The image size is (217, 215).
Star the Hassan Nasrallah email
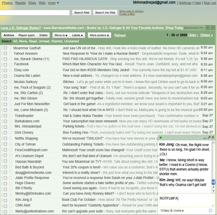click(x=10, y=161)
